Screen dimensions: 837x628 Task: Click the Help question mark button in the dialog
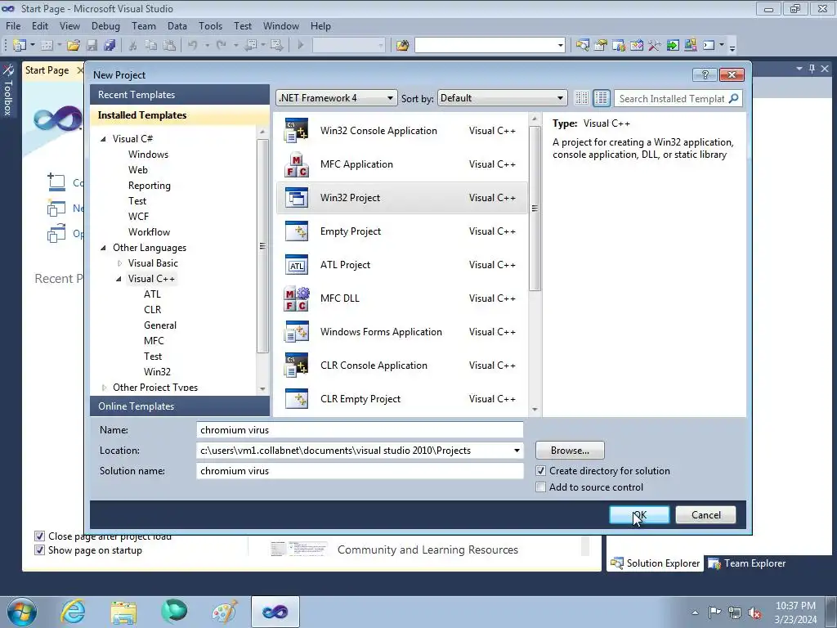coord(705,74)
